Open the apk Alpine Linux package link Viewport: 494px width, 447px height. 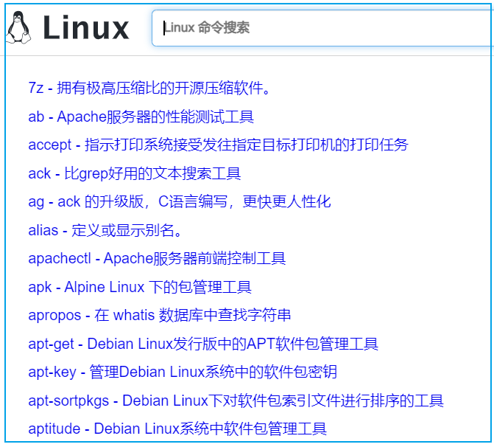(x=140, y=287)
